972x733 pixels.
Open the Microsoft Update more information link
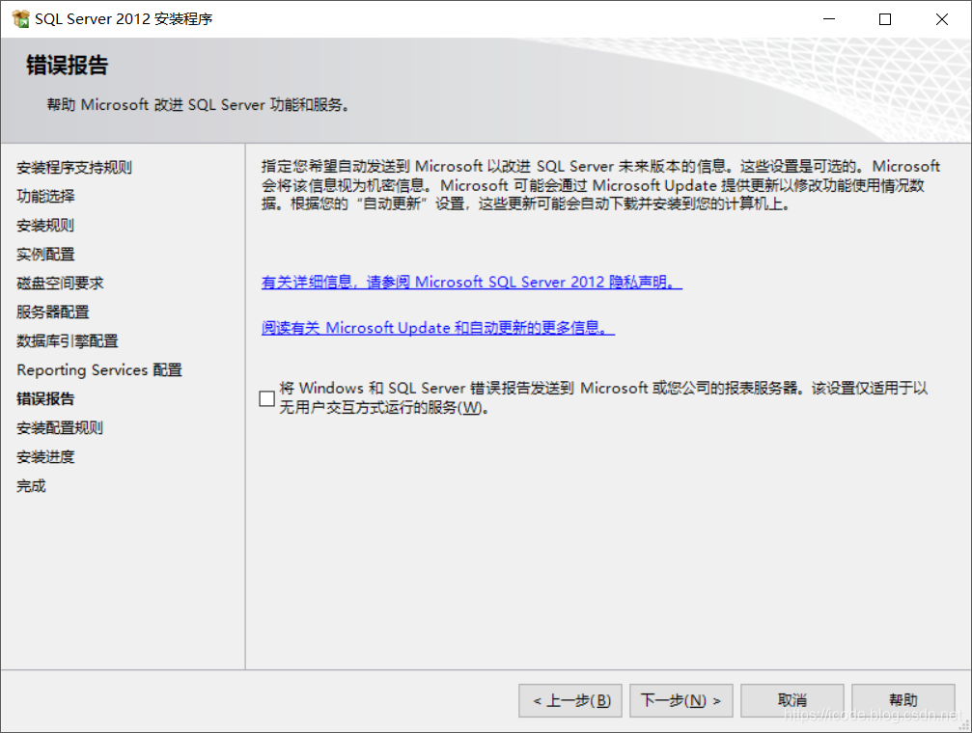[438, 328]
